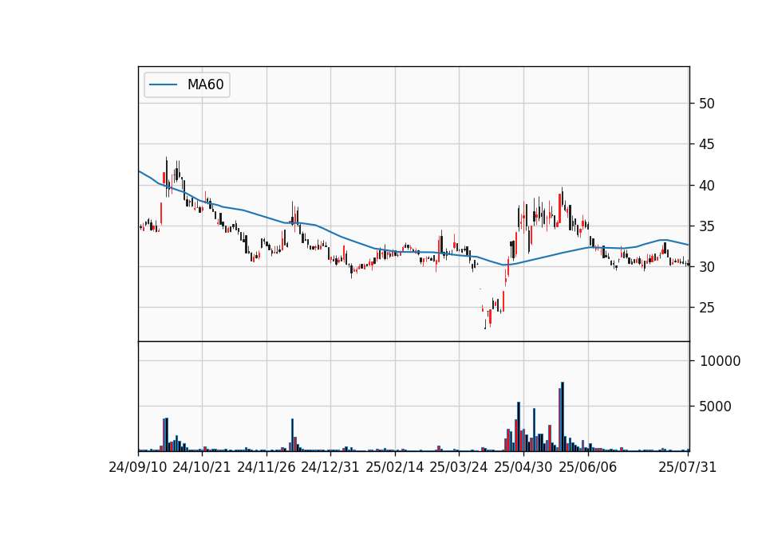Select the 25/03/24 date label
Screen dimensions: 766x550
pos(459,467)
